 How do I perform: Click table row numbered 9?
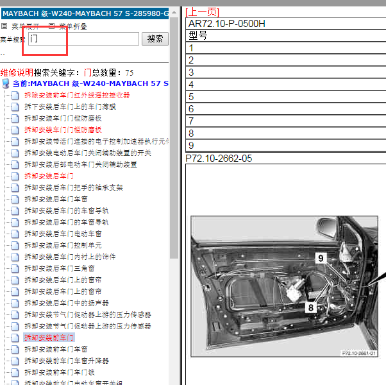pos(285,145)
